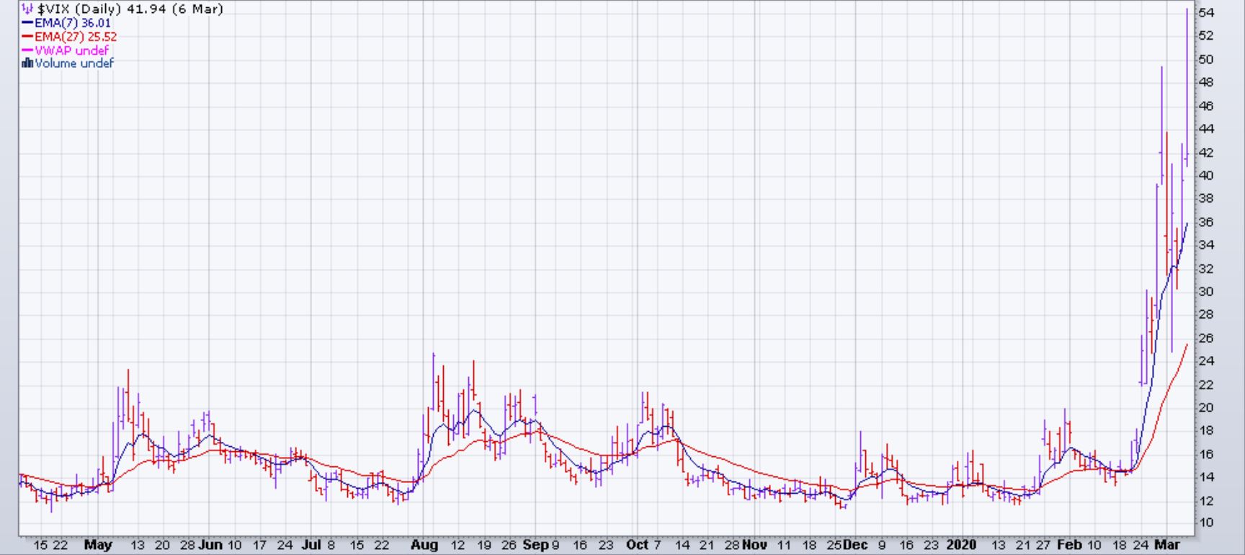Click the Volume undef legend text
The width and height of the screenshot is (1245, 555).
(x=74, y=63)
